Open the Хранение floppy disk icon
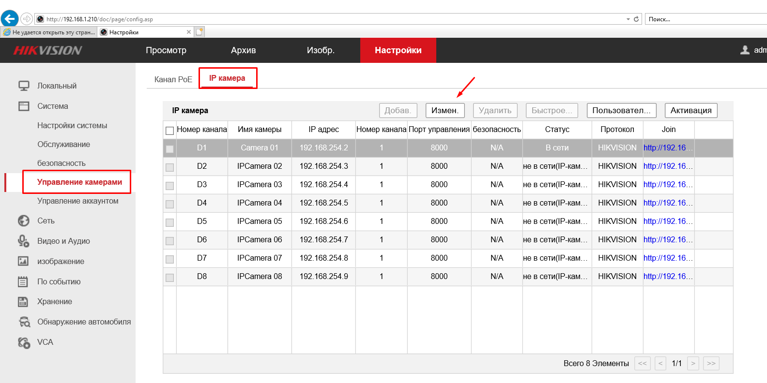Viewport: 767px width, 383px height. pos(23,302)
